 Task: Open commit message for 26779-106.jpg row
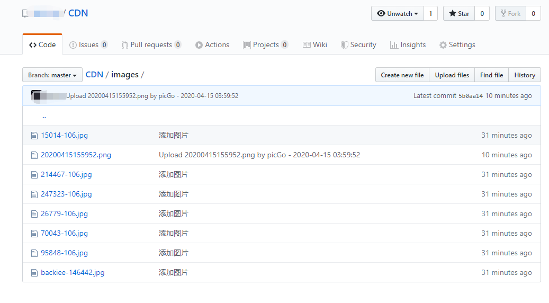click(174, 213)
